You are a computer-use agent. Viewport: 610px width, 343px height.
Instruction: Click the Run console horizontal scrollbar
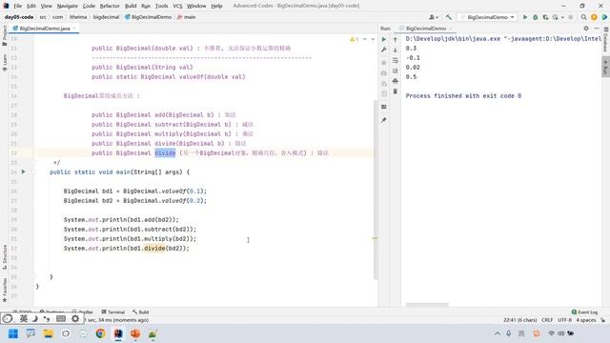pyautogui.click(x=427, y=305)
